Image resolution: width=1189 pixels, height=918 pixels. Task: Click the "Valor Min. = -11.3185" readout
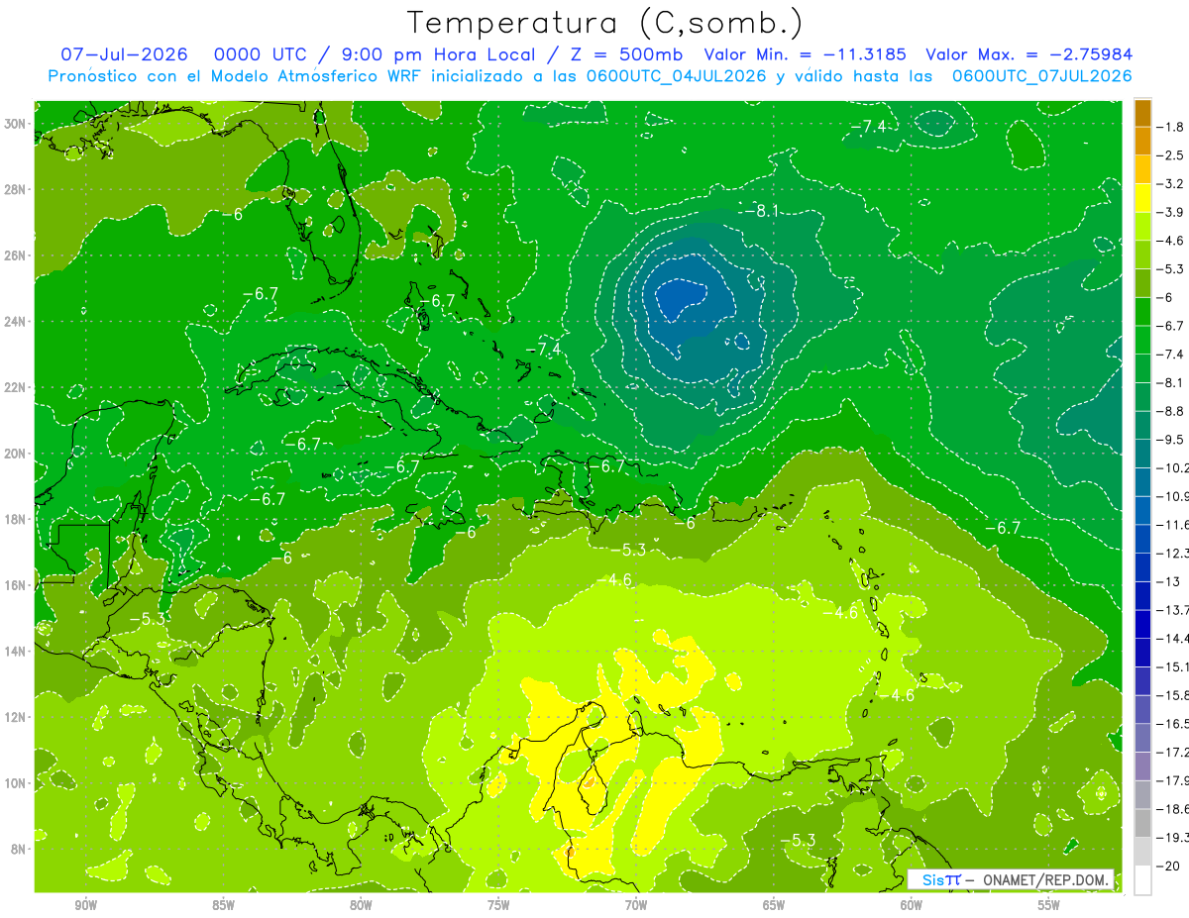(x=806, y=54)
